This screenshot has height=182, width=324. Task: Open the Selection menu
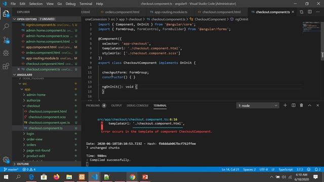click(35, 4)
